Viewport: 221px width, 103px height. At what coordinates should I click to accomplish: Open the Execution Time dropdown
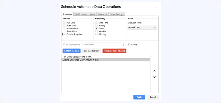[142, 27]
